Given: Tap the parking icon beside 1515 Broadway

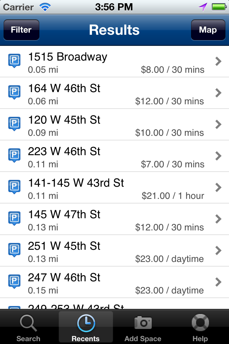Looking at the screenshot, I should click(14, 61).
